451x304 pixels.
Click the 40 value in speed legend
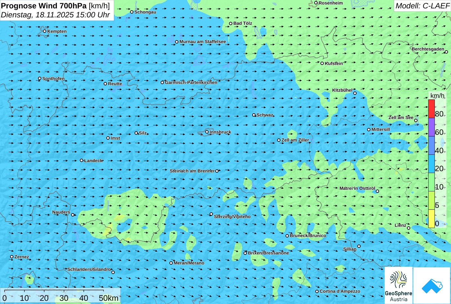pos(439,150)
